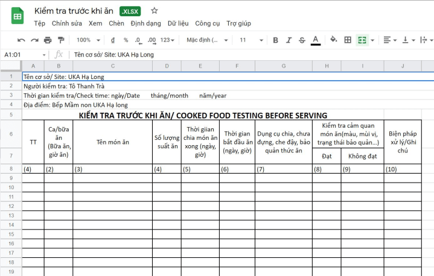The width and height of the screenshot is (434, 276).
Task: Toggle Italic formatting
Action: [289, 40]
